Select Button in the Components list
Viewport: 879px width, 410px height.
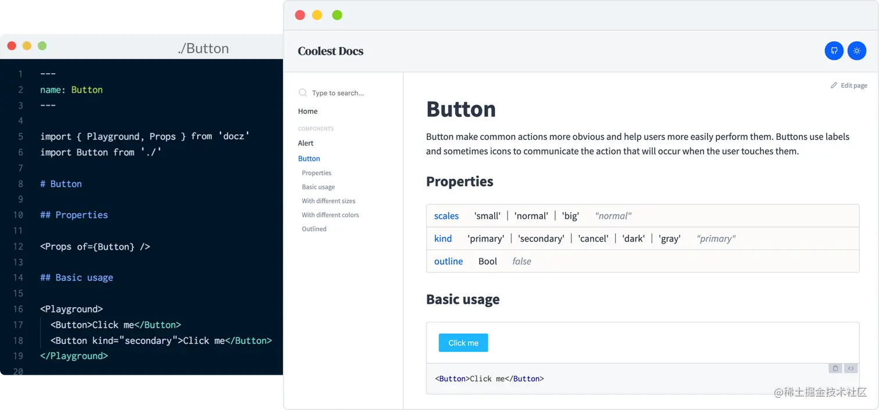309,159
